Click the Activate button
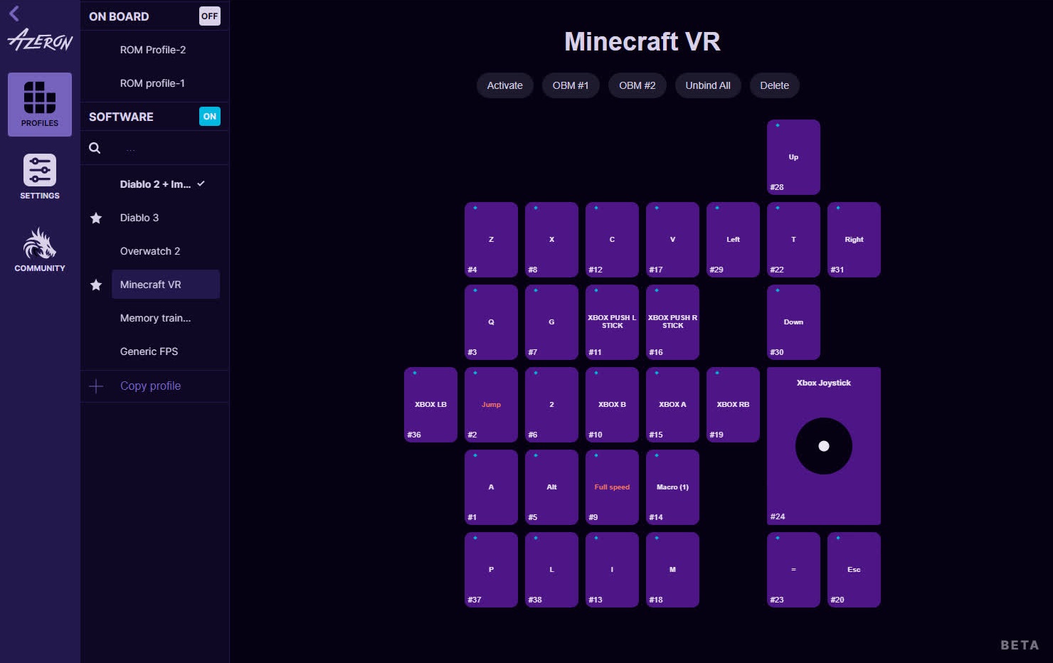Screen dimensions: 1053x663 tap(505, 85)
